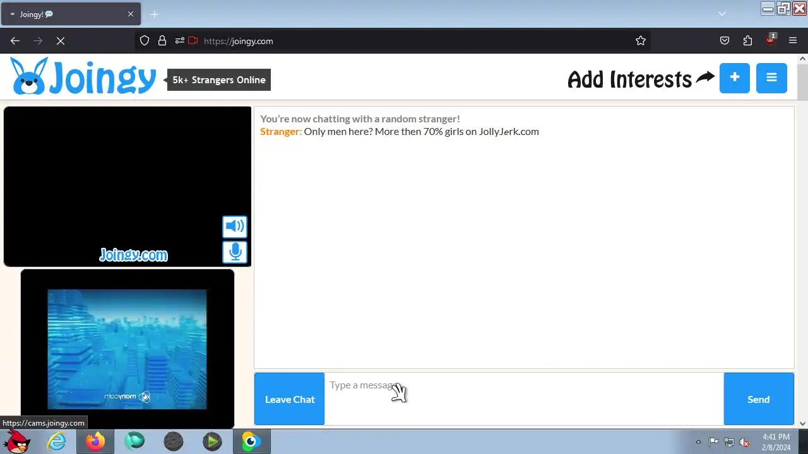808x454 pixels.
Task: Open the Action Center flag icon
Action: click(714, 442)
